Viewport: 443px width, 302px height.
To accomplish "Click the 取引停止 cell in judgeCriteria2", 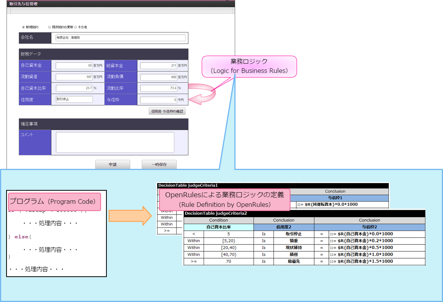I will tap(294, 234).
